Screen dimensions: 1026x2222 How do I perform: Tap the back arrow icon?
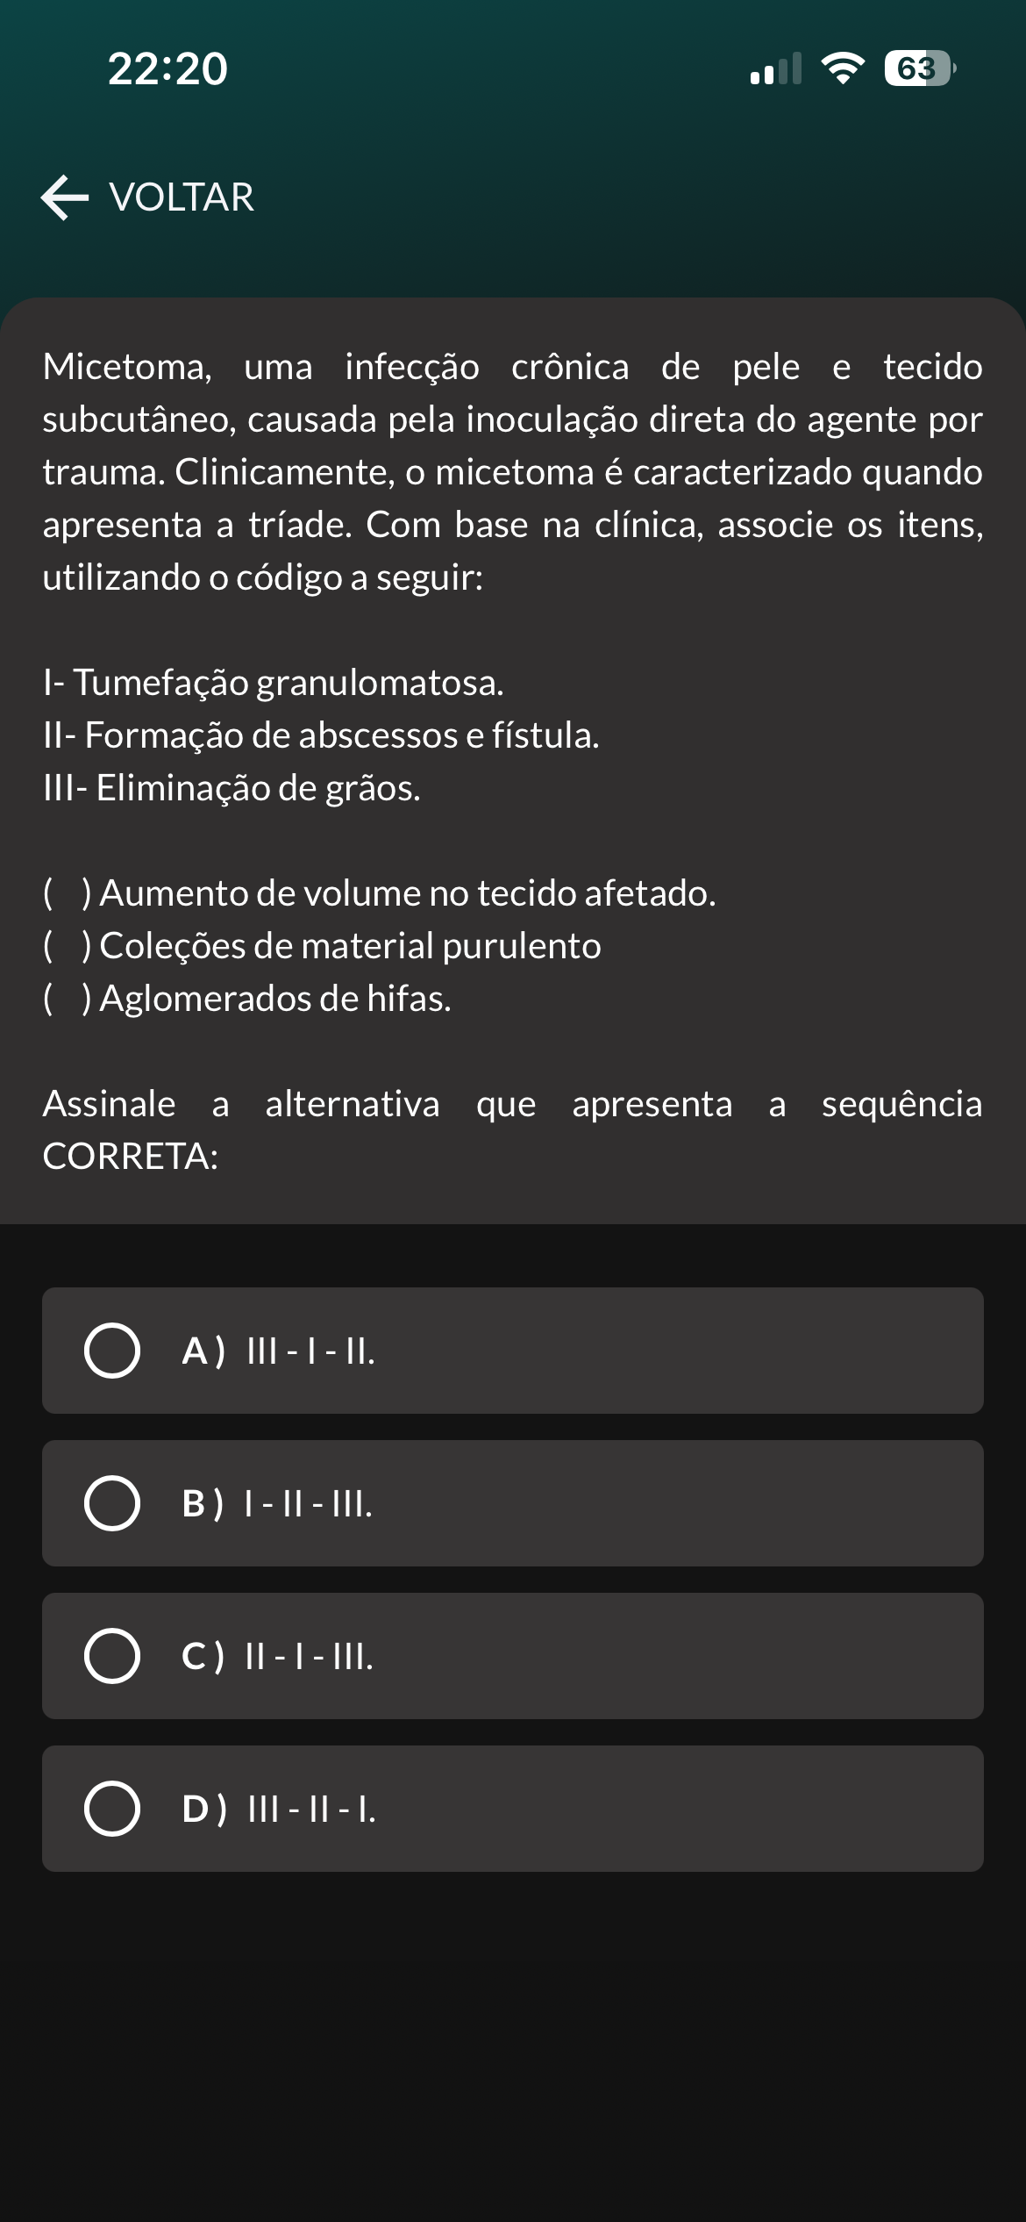tap(65, 197)
